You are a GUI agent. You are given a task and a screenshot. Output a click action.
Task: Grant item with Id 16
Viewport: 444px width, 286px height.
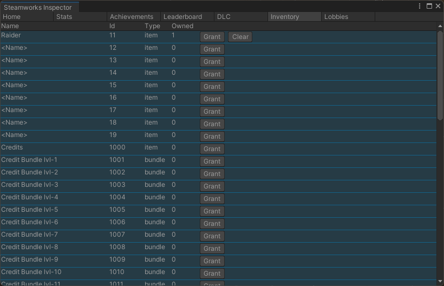pyautogui.click(x=212, y=99)
